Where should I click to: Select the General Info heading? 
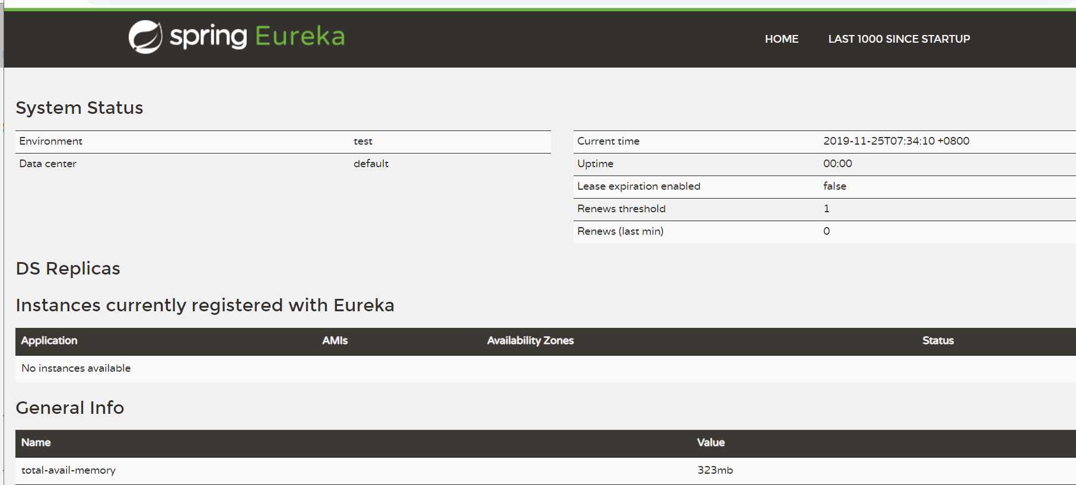point(70,408)
